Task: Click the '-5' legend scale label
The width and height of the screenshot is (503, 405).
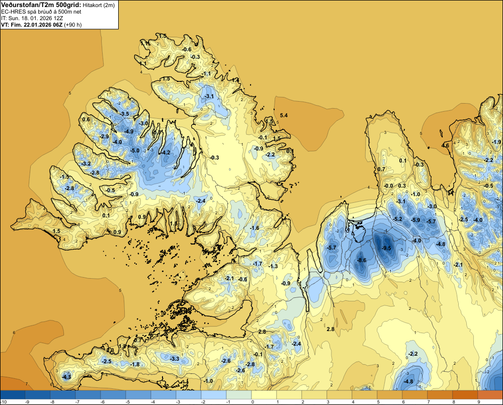Action: pos(127,402)
